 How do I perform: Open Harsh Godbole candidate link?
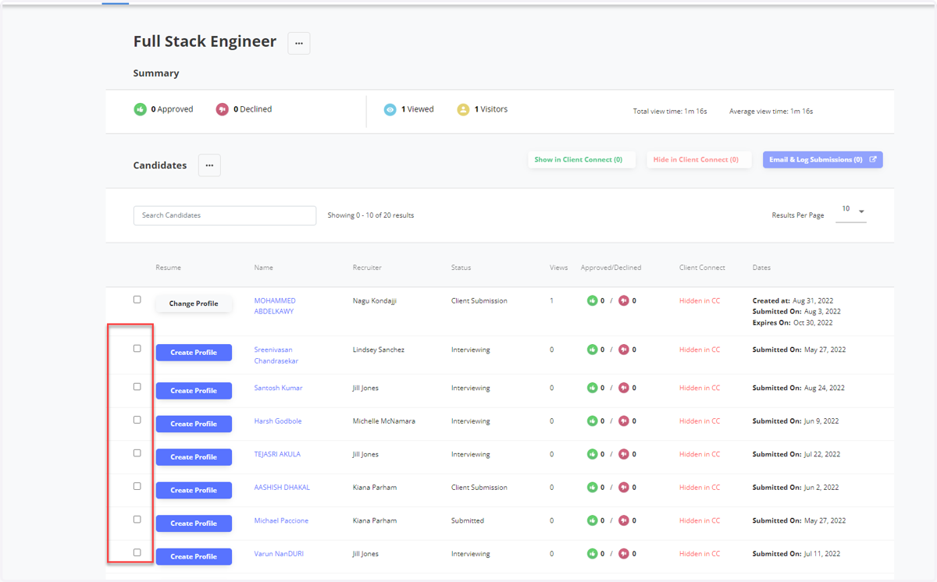click(278, 421)
